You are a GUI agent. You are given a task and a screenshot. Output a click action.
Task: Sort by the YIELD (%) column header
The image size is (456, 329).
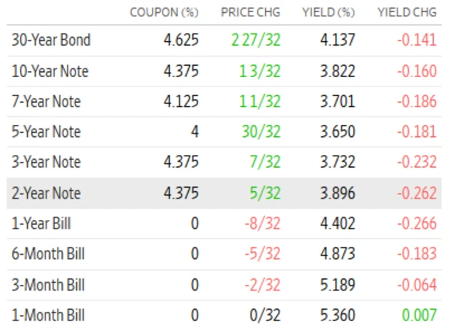(x=328, y=13)
